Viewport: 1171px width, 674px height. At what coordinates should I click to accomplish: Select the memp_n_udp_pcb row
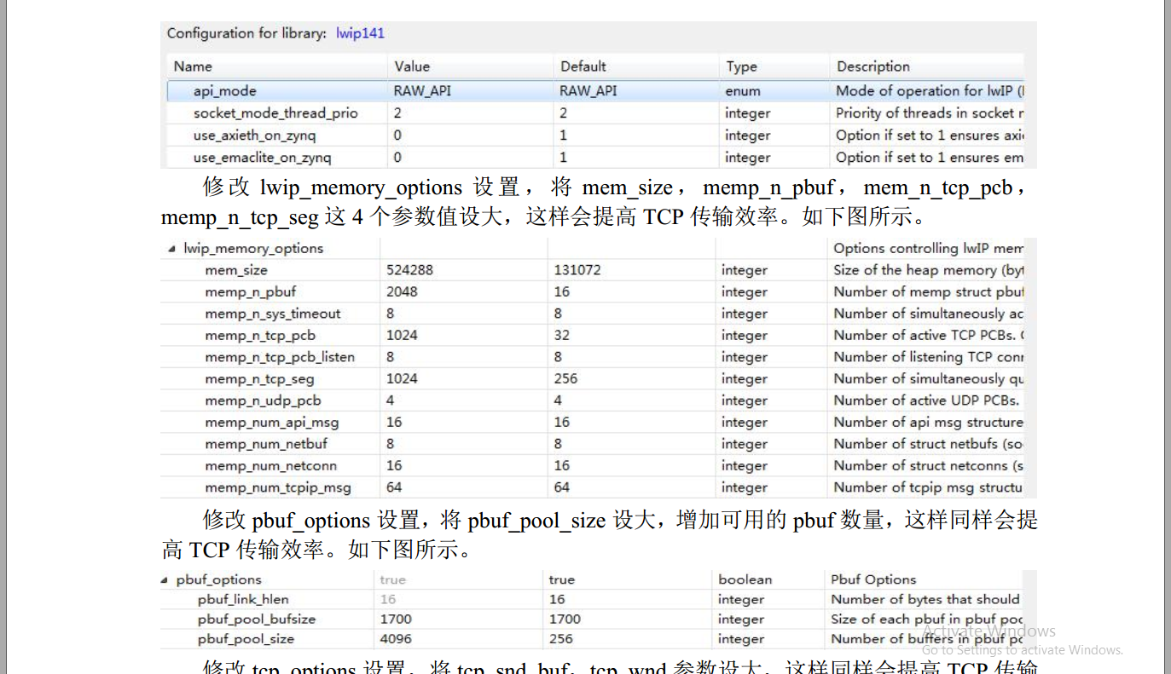(263, 400)
